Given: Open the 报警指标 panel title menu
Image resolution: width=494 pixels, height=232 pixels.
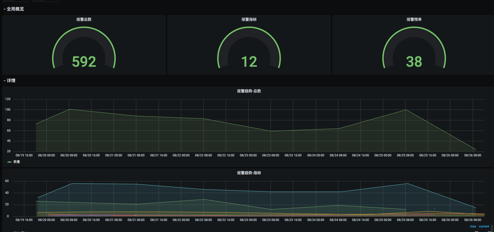Looking at the screenshot, I should (x=249, y=19).
